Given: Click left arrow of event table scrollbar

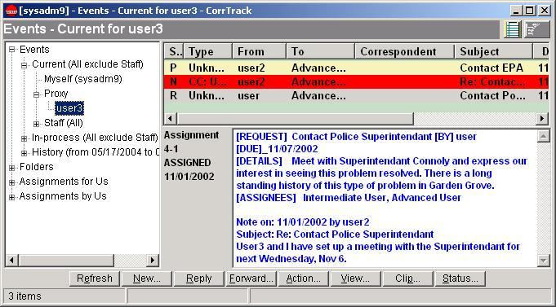Looking at the screenshot, I should tap(171, 119).
